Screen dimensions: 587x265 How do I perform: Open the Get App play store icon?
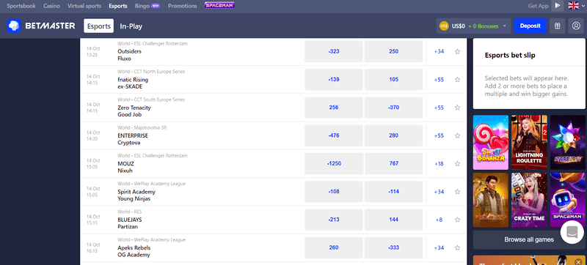[558, 6]
